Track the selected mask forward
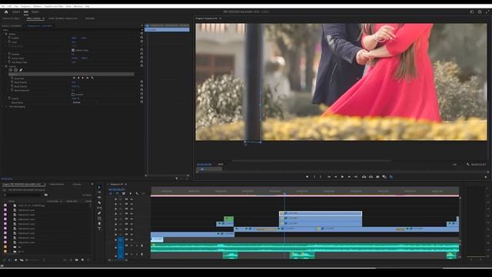The image size is (492, 277). pyautogui.click(x=83, y=78)
